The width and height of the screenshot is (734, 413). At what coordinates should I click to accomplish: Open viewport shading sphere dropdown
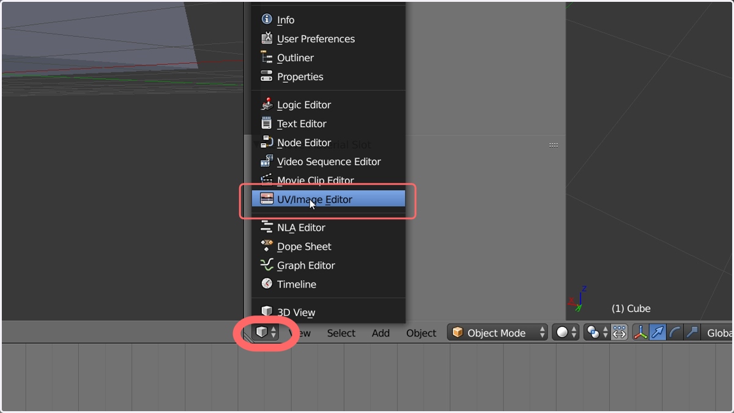pos(566,332)
